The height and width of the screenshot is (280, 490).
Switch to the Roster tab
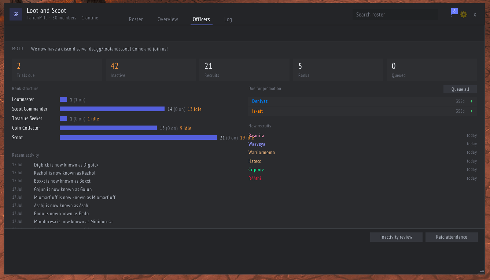[x=136, y=19]
